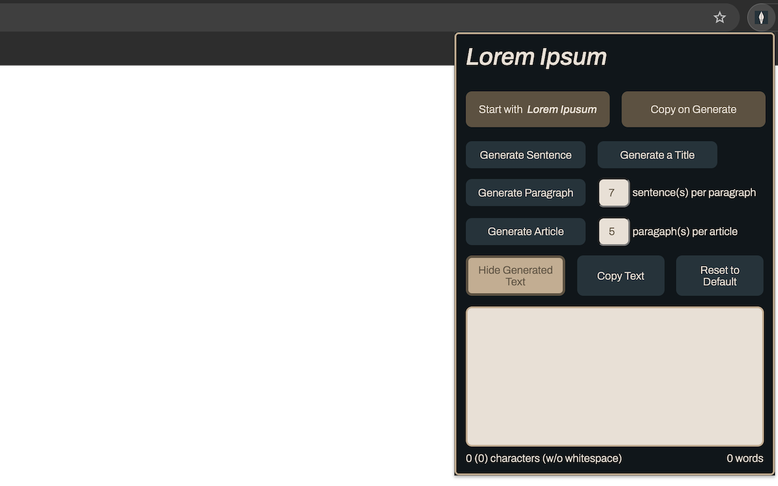Select the Lorem Ipsum heading
Viewport: 778px width, 486px height.
pyautogui.click(x=537, y=56)
